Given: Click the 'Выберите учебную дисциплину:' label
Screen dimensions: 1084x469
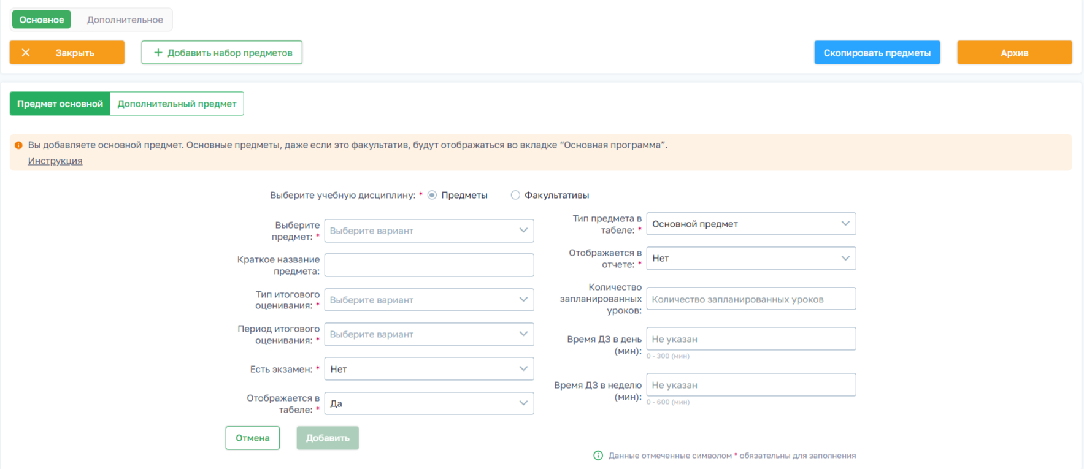Looking at the screenshot, I should pos(343,195).
